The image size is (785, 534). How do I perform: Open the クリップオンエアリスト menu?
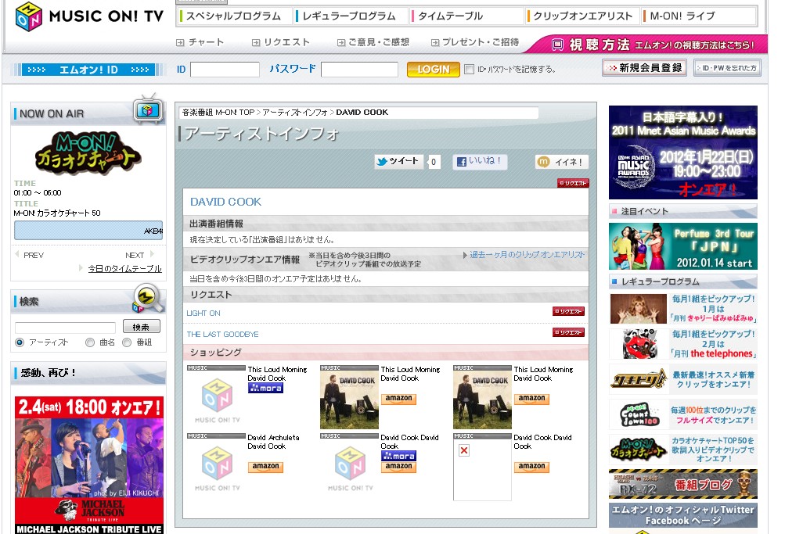[583, 16]
